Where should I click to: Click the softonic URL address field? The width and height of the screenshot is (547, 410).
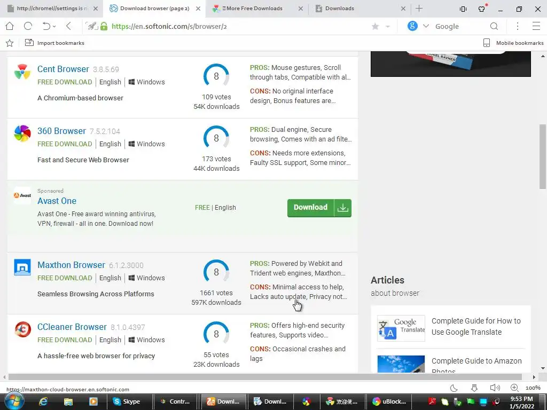coord(169,26)
